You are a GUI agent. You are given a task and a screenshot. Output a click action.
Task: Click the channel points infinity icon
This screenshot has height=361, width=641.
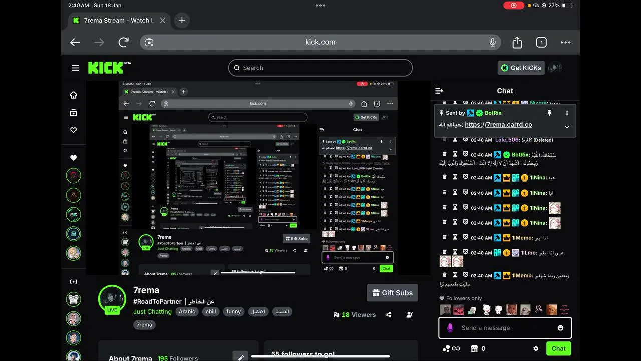pyautogui.click(x=451, y=348)
